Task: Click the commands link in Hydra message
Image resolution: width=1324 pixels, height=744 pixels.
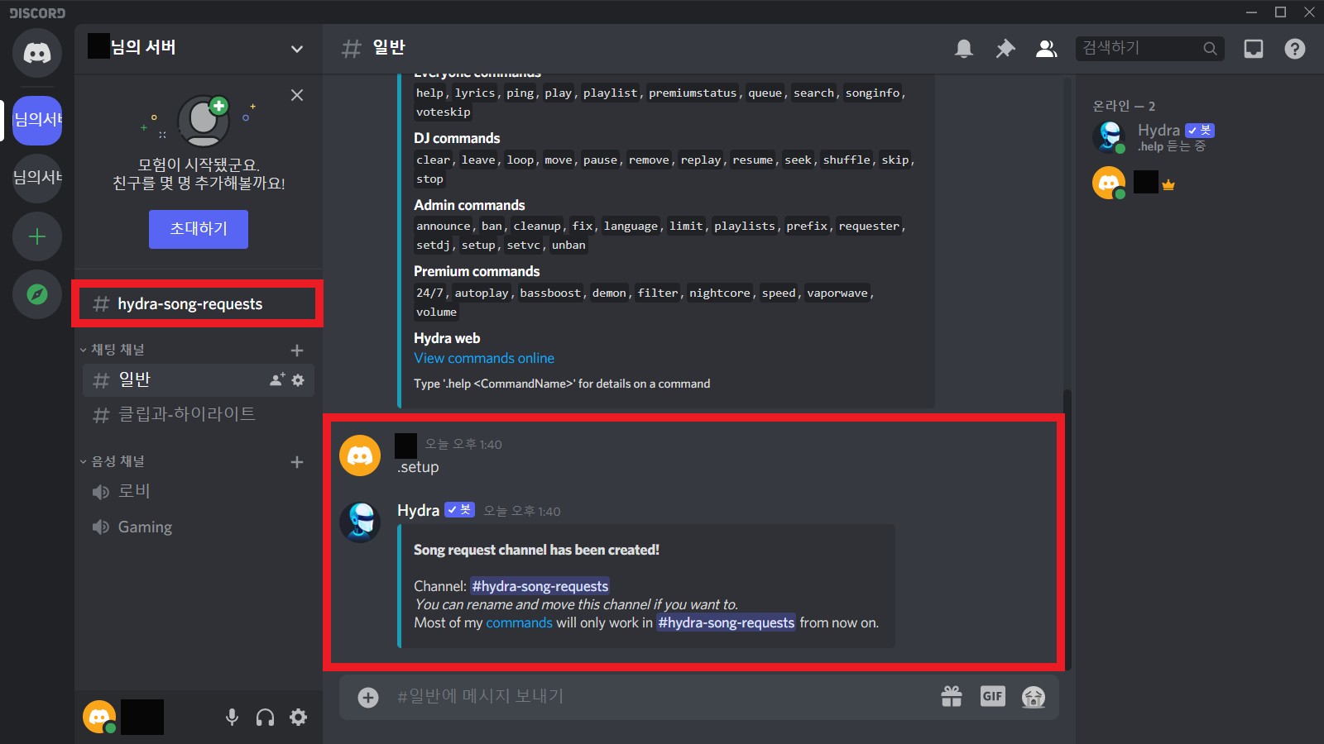Action: (x=519, y=622)
